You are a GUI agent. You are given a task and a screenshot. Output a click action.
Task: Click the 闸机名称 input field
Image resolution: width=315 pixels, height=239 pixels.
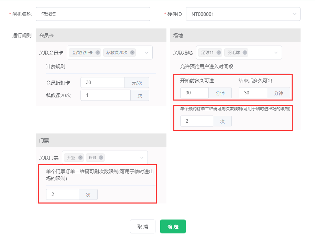pos(93,14)
